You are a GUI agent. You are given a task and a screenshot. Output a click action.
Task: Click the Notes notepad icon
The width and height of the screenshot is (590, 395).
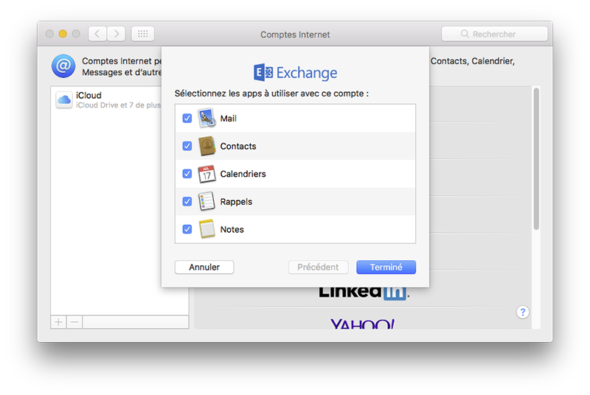[206, 229]
